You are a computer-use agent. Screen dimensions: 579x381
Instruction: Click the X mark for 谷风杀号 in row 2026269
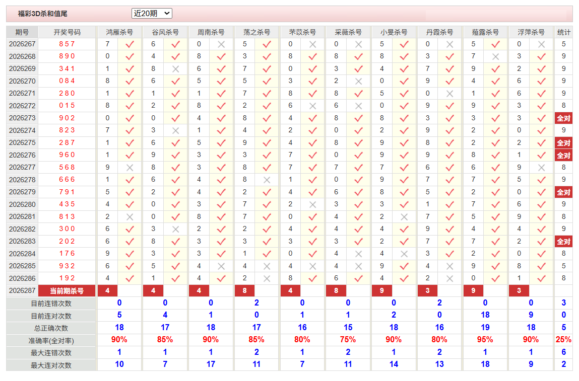(x=175, y=69)
